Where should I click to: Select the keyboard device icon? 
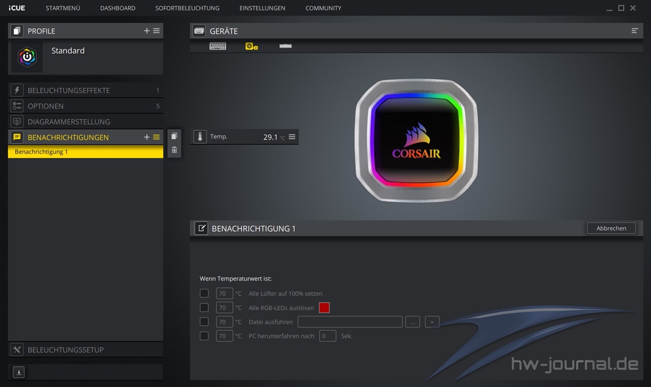[218, 46]
